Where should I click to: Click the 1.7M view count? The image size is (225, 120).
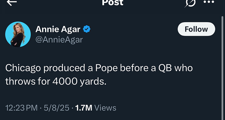(84, 108)
